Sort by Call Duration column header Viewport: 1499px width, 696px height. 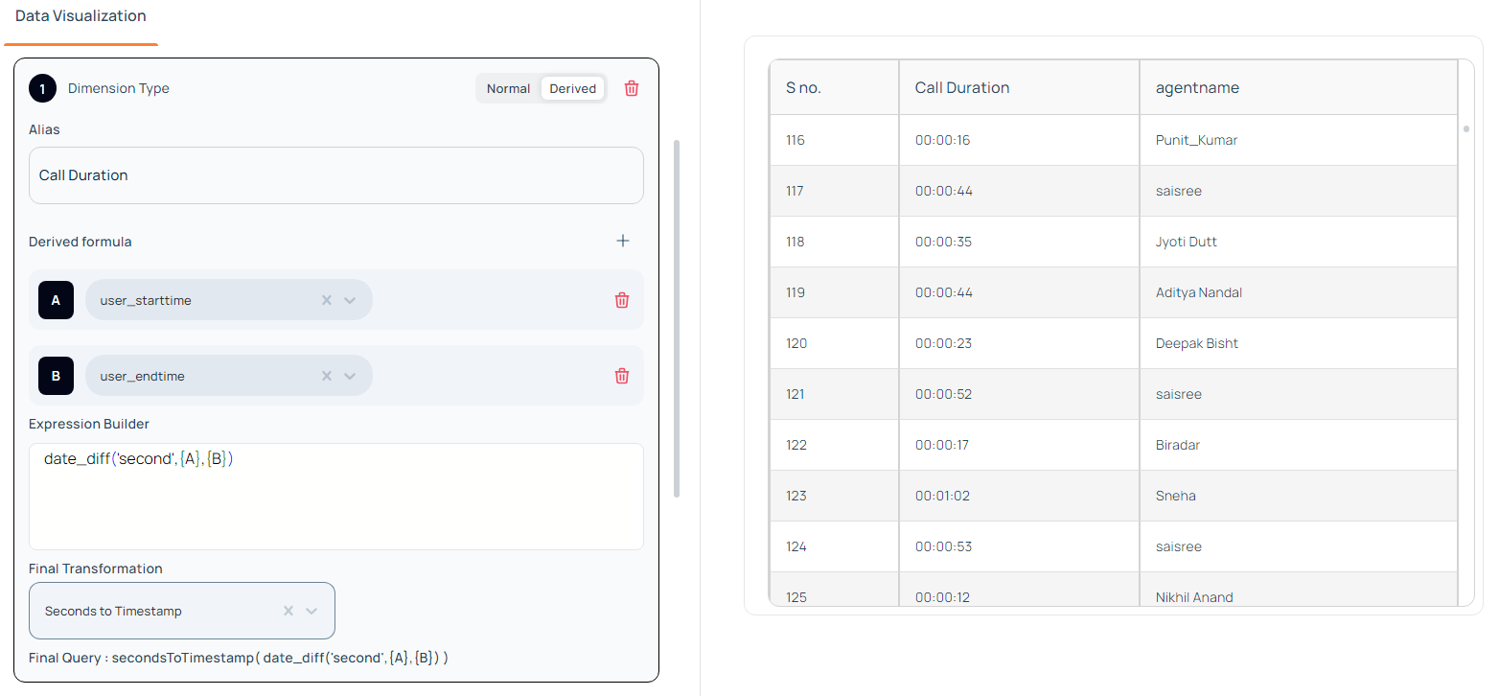pyautogui.click(x=962, y=87)
